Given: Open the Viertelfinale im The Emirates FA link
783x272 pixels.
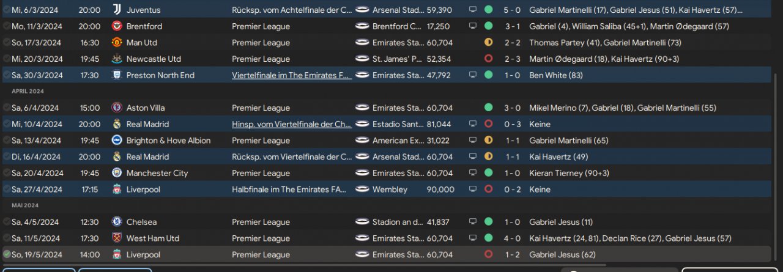Looking at the screenshot, I should point(291,75).
